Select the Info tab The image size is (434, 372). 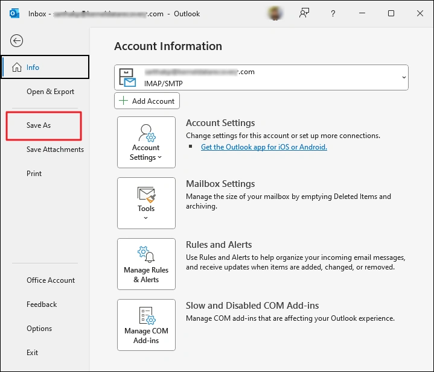pyautogui.click(x=45, y=67)
